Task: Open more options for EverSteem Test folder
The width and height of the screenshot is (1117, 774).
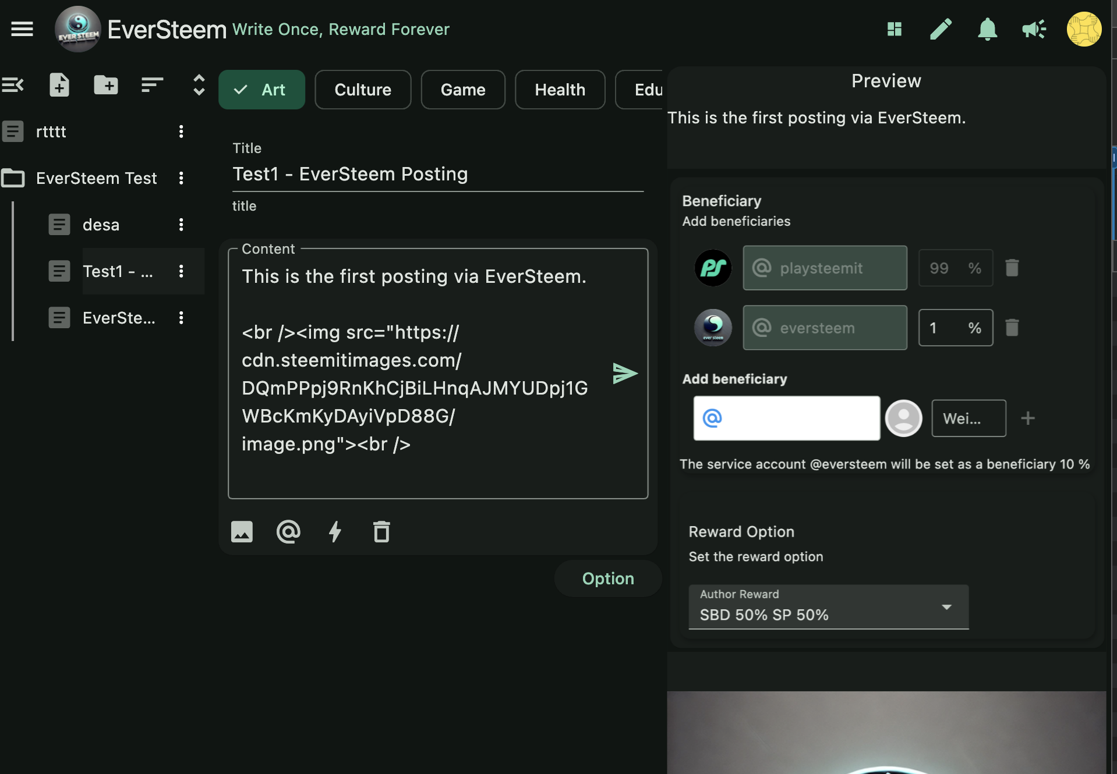Action: click(181, 178)
